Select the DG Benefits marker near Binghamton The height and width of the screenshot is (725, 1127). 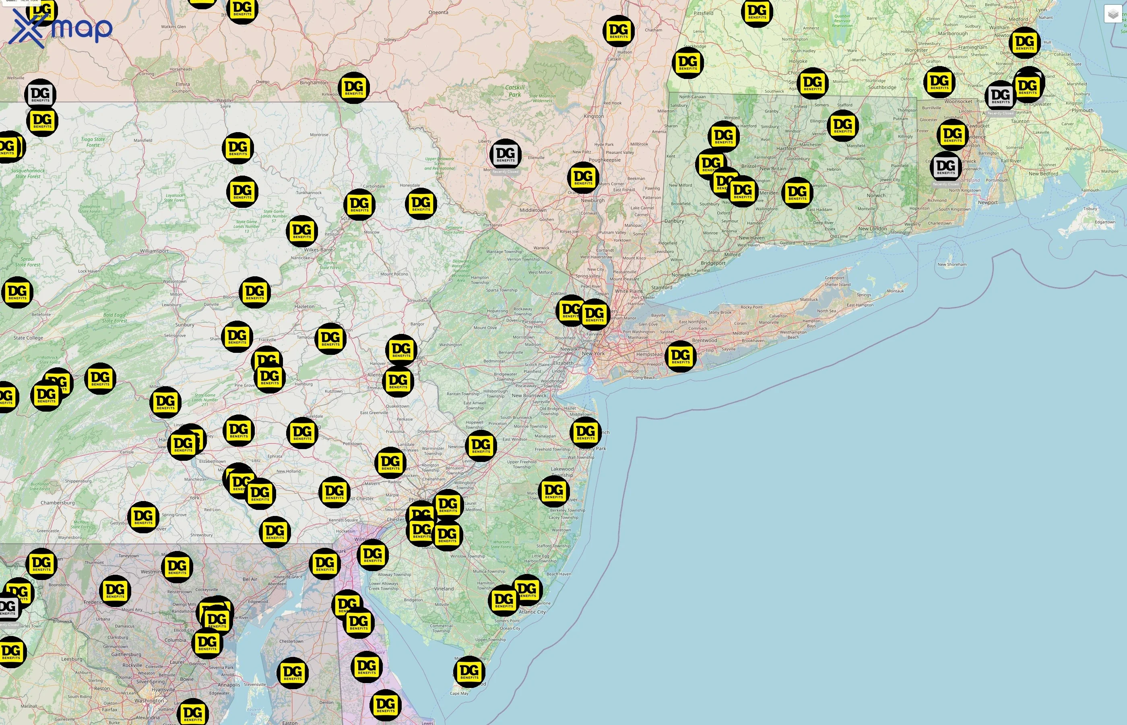[x=354, y=88]
